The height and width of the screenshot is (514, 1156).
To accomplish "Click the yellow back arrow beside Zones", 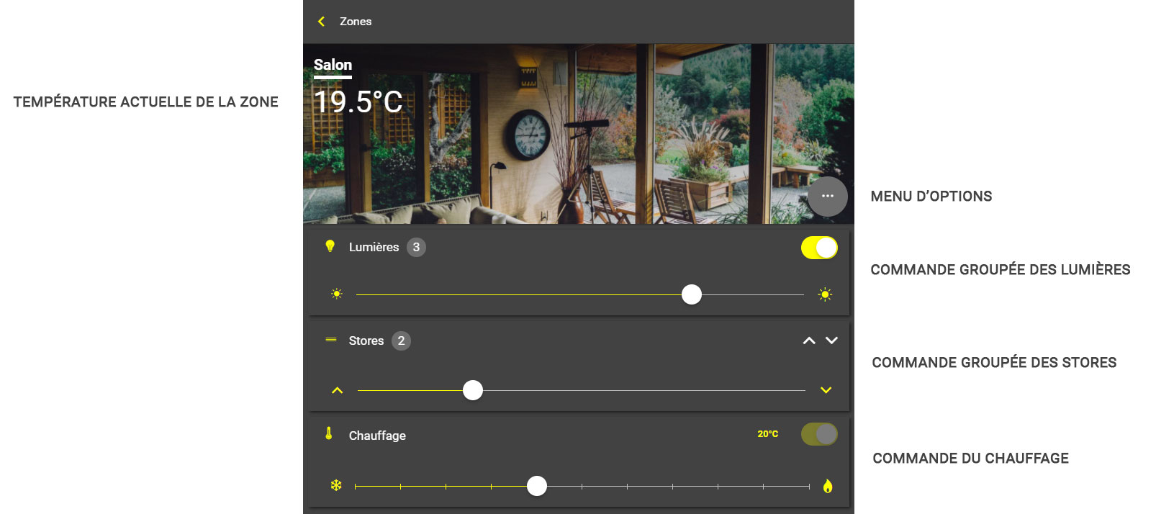I will pyautogui.click(x=321, y=22).
